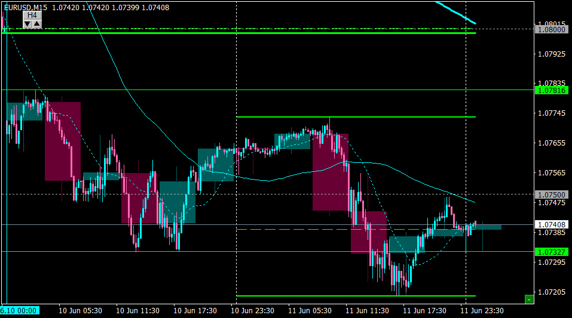Click the 10 Jun 23:30 time label
This screenshot has width=572, height=318.
tap(252, 311)
